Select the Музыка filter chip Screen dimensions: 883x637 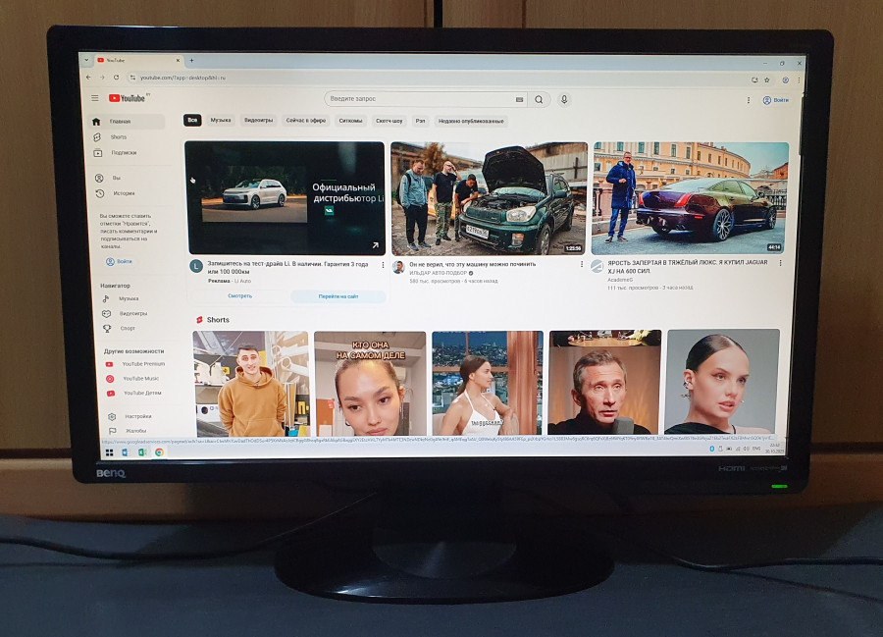pos(221,121)
